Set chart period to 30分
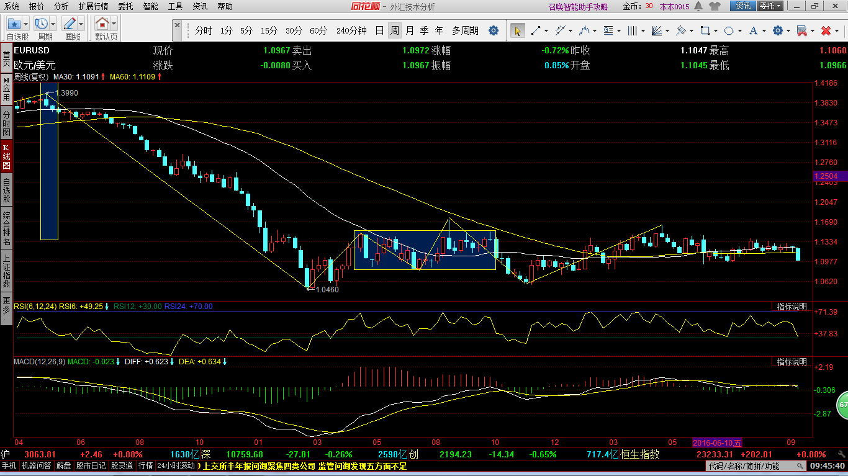 pyautogui.click(x=294, y=30)
